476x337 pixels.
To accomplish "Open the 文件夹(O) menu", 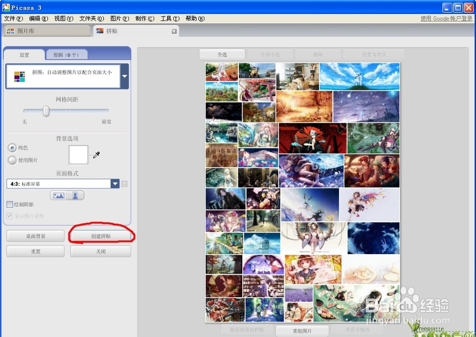I will pos(92,19).
